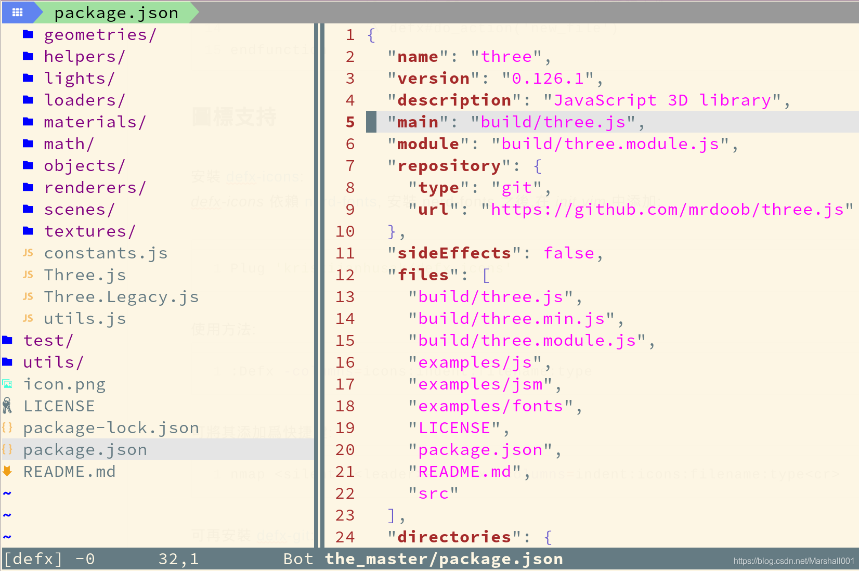The image size is (859, 571).
Task: Click the textures folder icon
Action: (x=28, y=231)
